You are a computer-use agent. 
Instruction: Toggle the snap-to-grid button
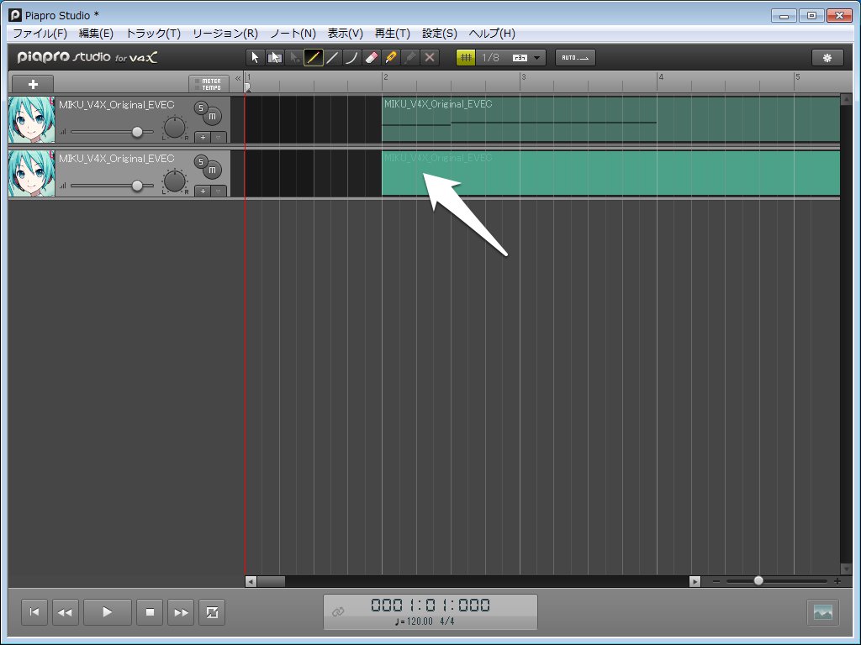pos(466,57)
